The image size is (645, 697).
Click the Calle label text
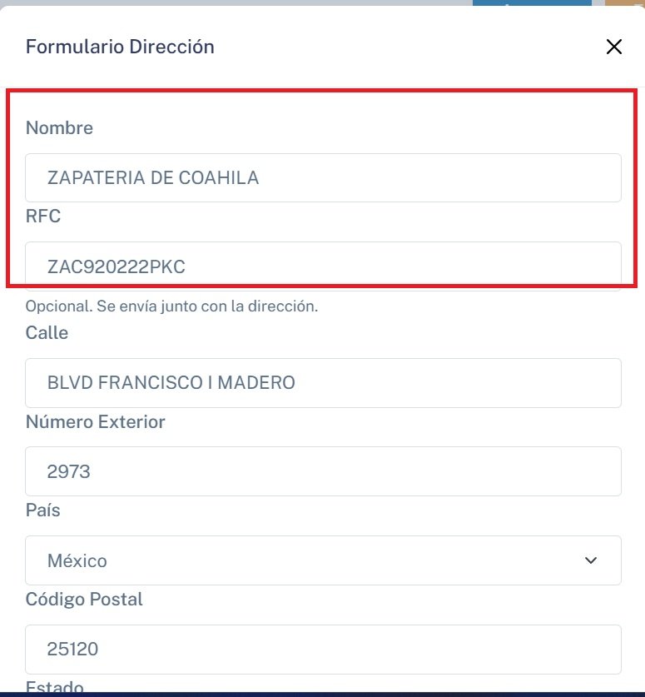click(x=47, y=333)
